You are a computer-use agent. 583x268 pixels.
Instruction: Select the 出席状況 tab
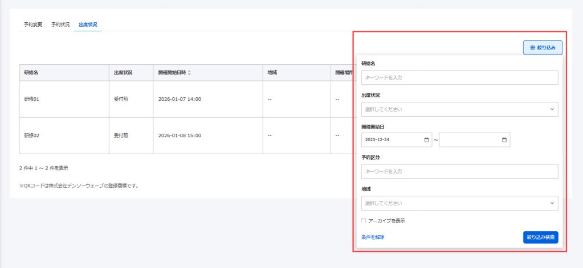coord(88,24)
